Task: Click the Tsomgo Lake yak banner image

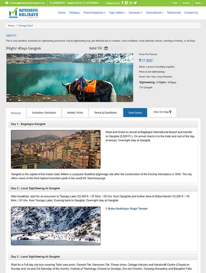Action: tap(70, 78)
